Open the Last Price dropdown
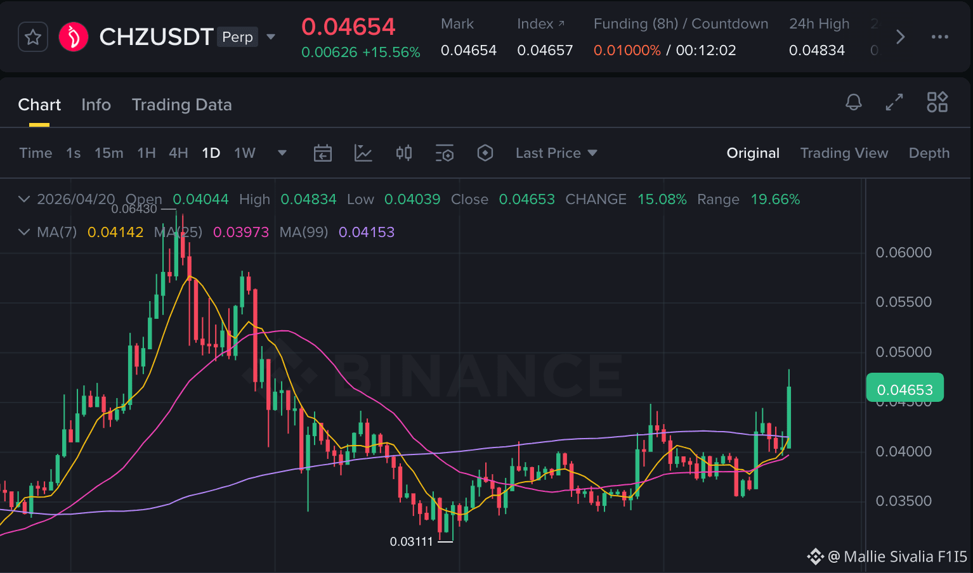 pos(556,153)
